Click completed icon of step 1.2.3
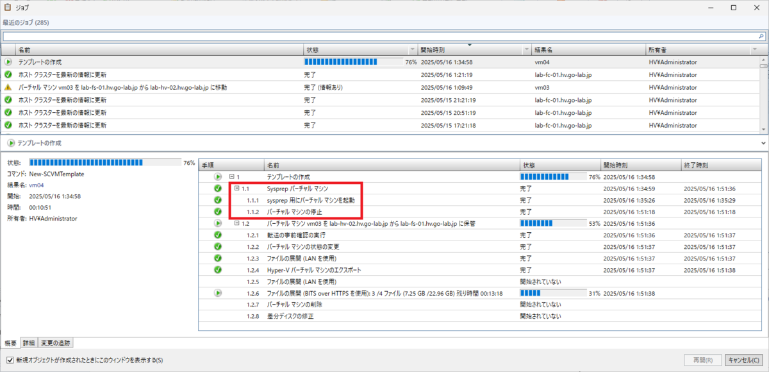 pyautogui.click(x=218, y=258)
